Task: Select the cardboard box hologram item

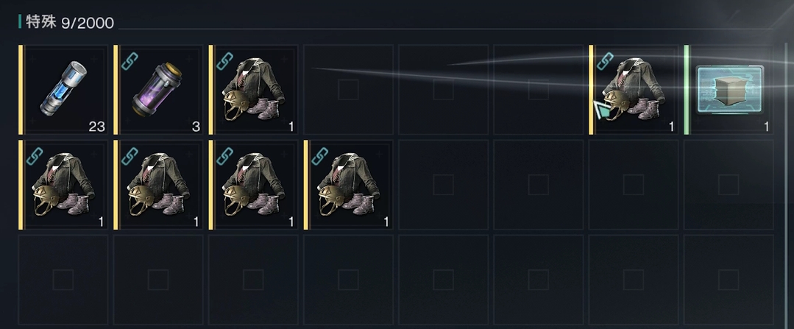Action: click(729, 90)
